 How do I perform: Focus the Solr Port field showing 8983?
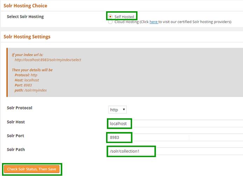click(x=175, y=137)
